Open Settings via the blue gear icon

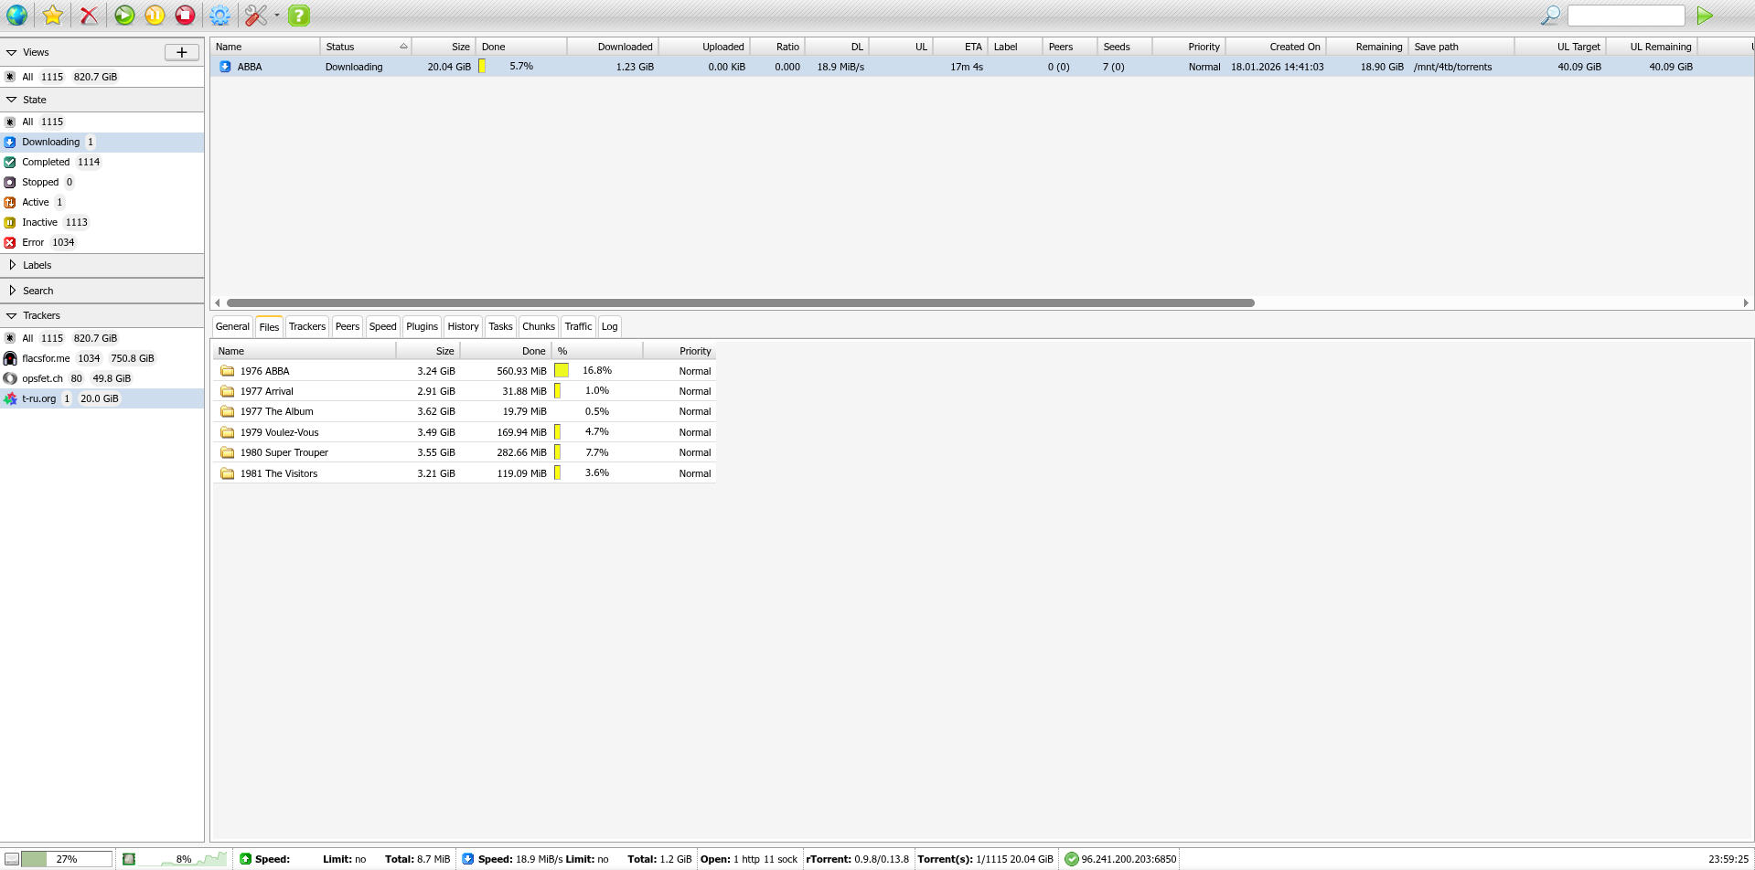pyautogui.click(x=219, y=15)
